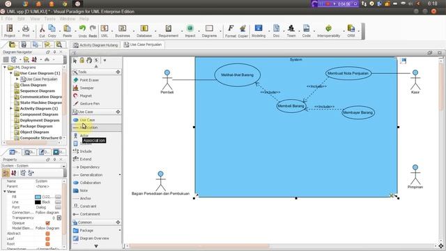Viewport: 446px width, 251px height.
Task: Open the File menu
Action: [9, 19]
